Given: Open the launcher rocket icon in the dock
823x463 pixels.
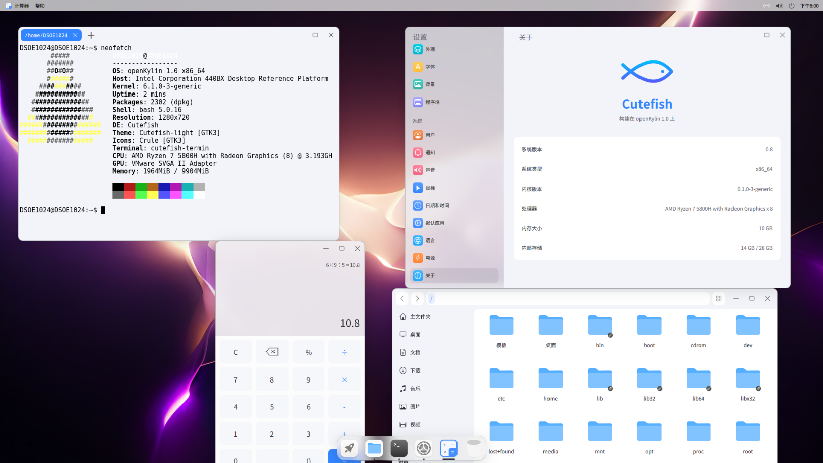Looking at the screenshot, I should (349, 448).
